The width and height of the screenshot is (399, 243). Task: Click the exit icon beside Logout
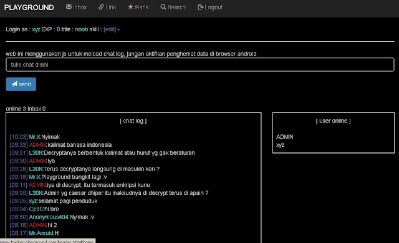(201, 7)
